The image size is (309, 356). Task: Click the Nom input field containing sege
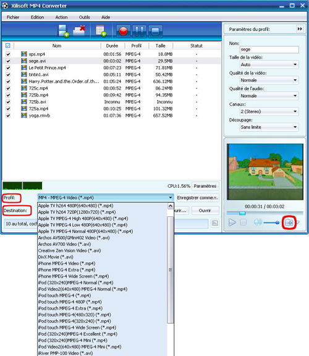point(269,49)
